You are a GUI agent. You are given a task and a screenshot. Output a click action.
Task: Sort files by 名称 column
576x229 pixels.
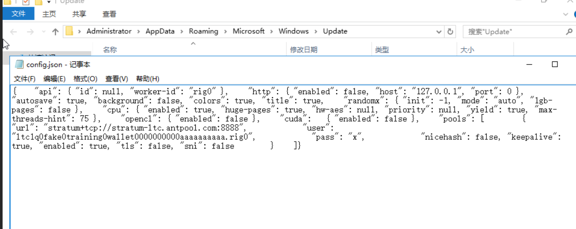pos(110,50)
